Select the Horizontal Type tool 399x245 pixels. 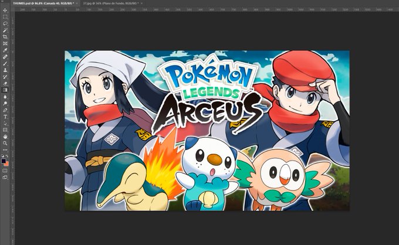(x=5, y=117)
